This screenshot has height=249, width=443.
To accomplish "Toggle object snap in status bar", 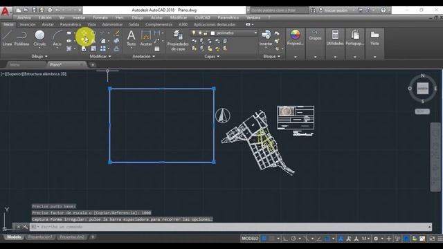I will (327, 239).
